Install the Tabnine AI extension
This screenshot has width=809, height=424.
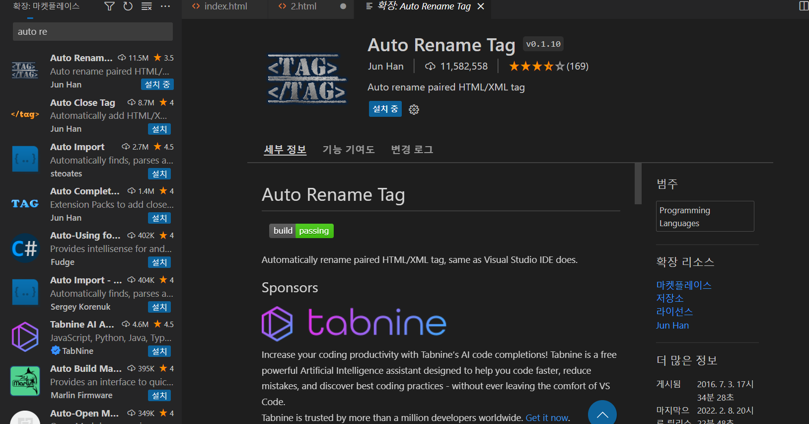[159, 351]
